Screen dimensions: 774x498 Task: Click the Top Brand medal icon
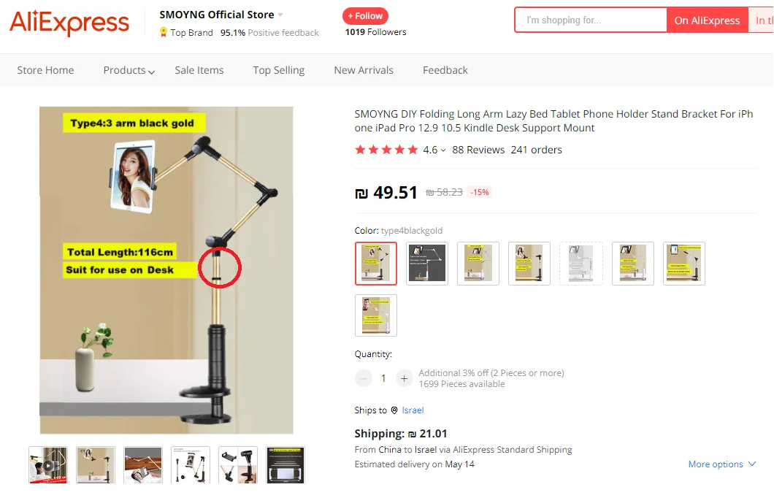point(164,33)
